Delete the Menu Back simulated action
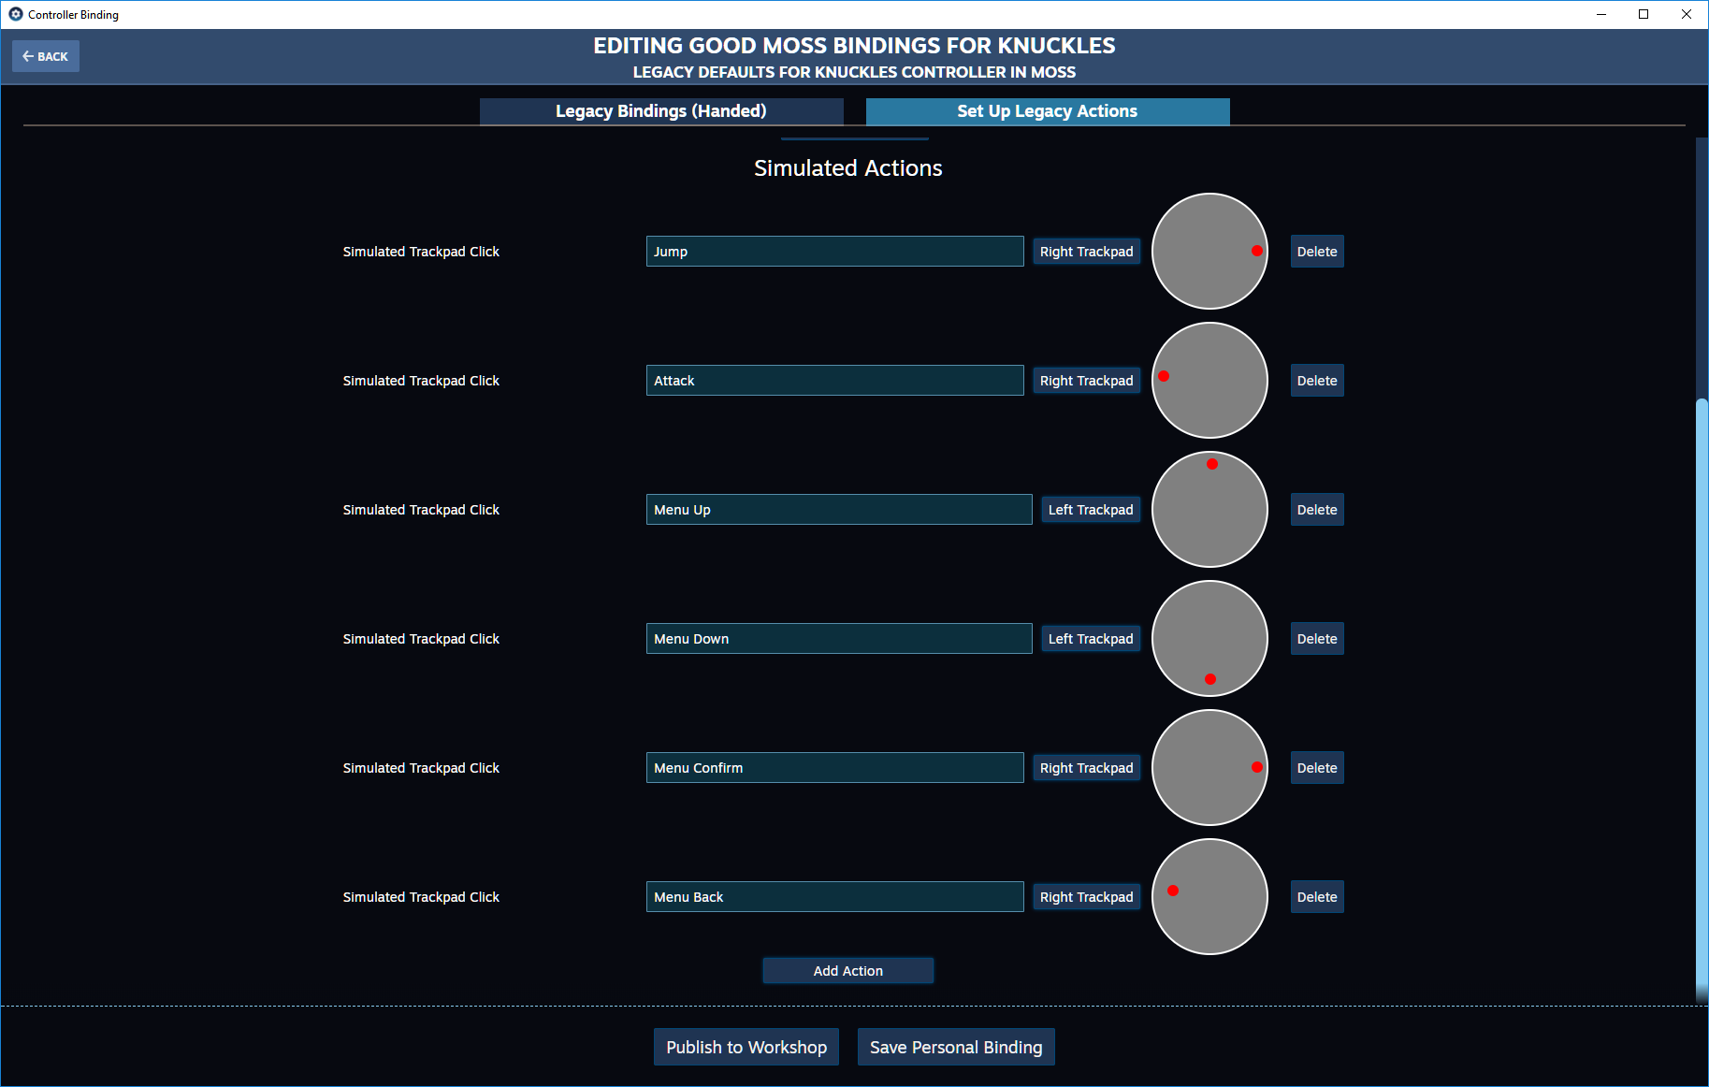This screenshot has width=1709, height=1087. (1317, 897)
